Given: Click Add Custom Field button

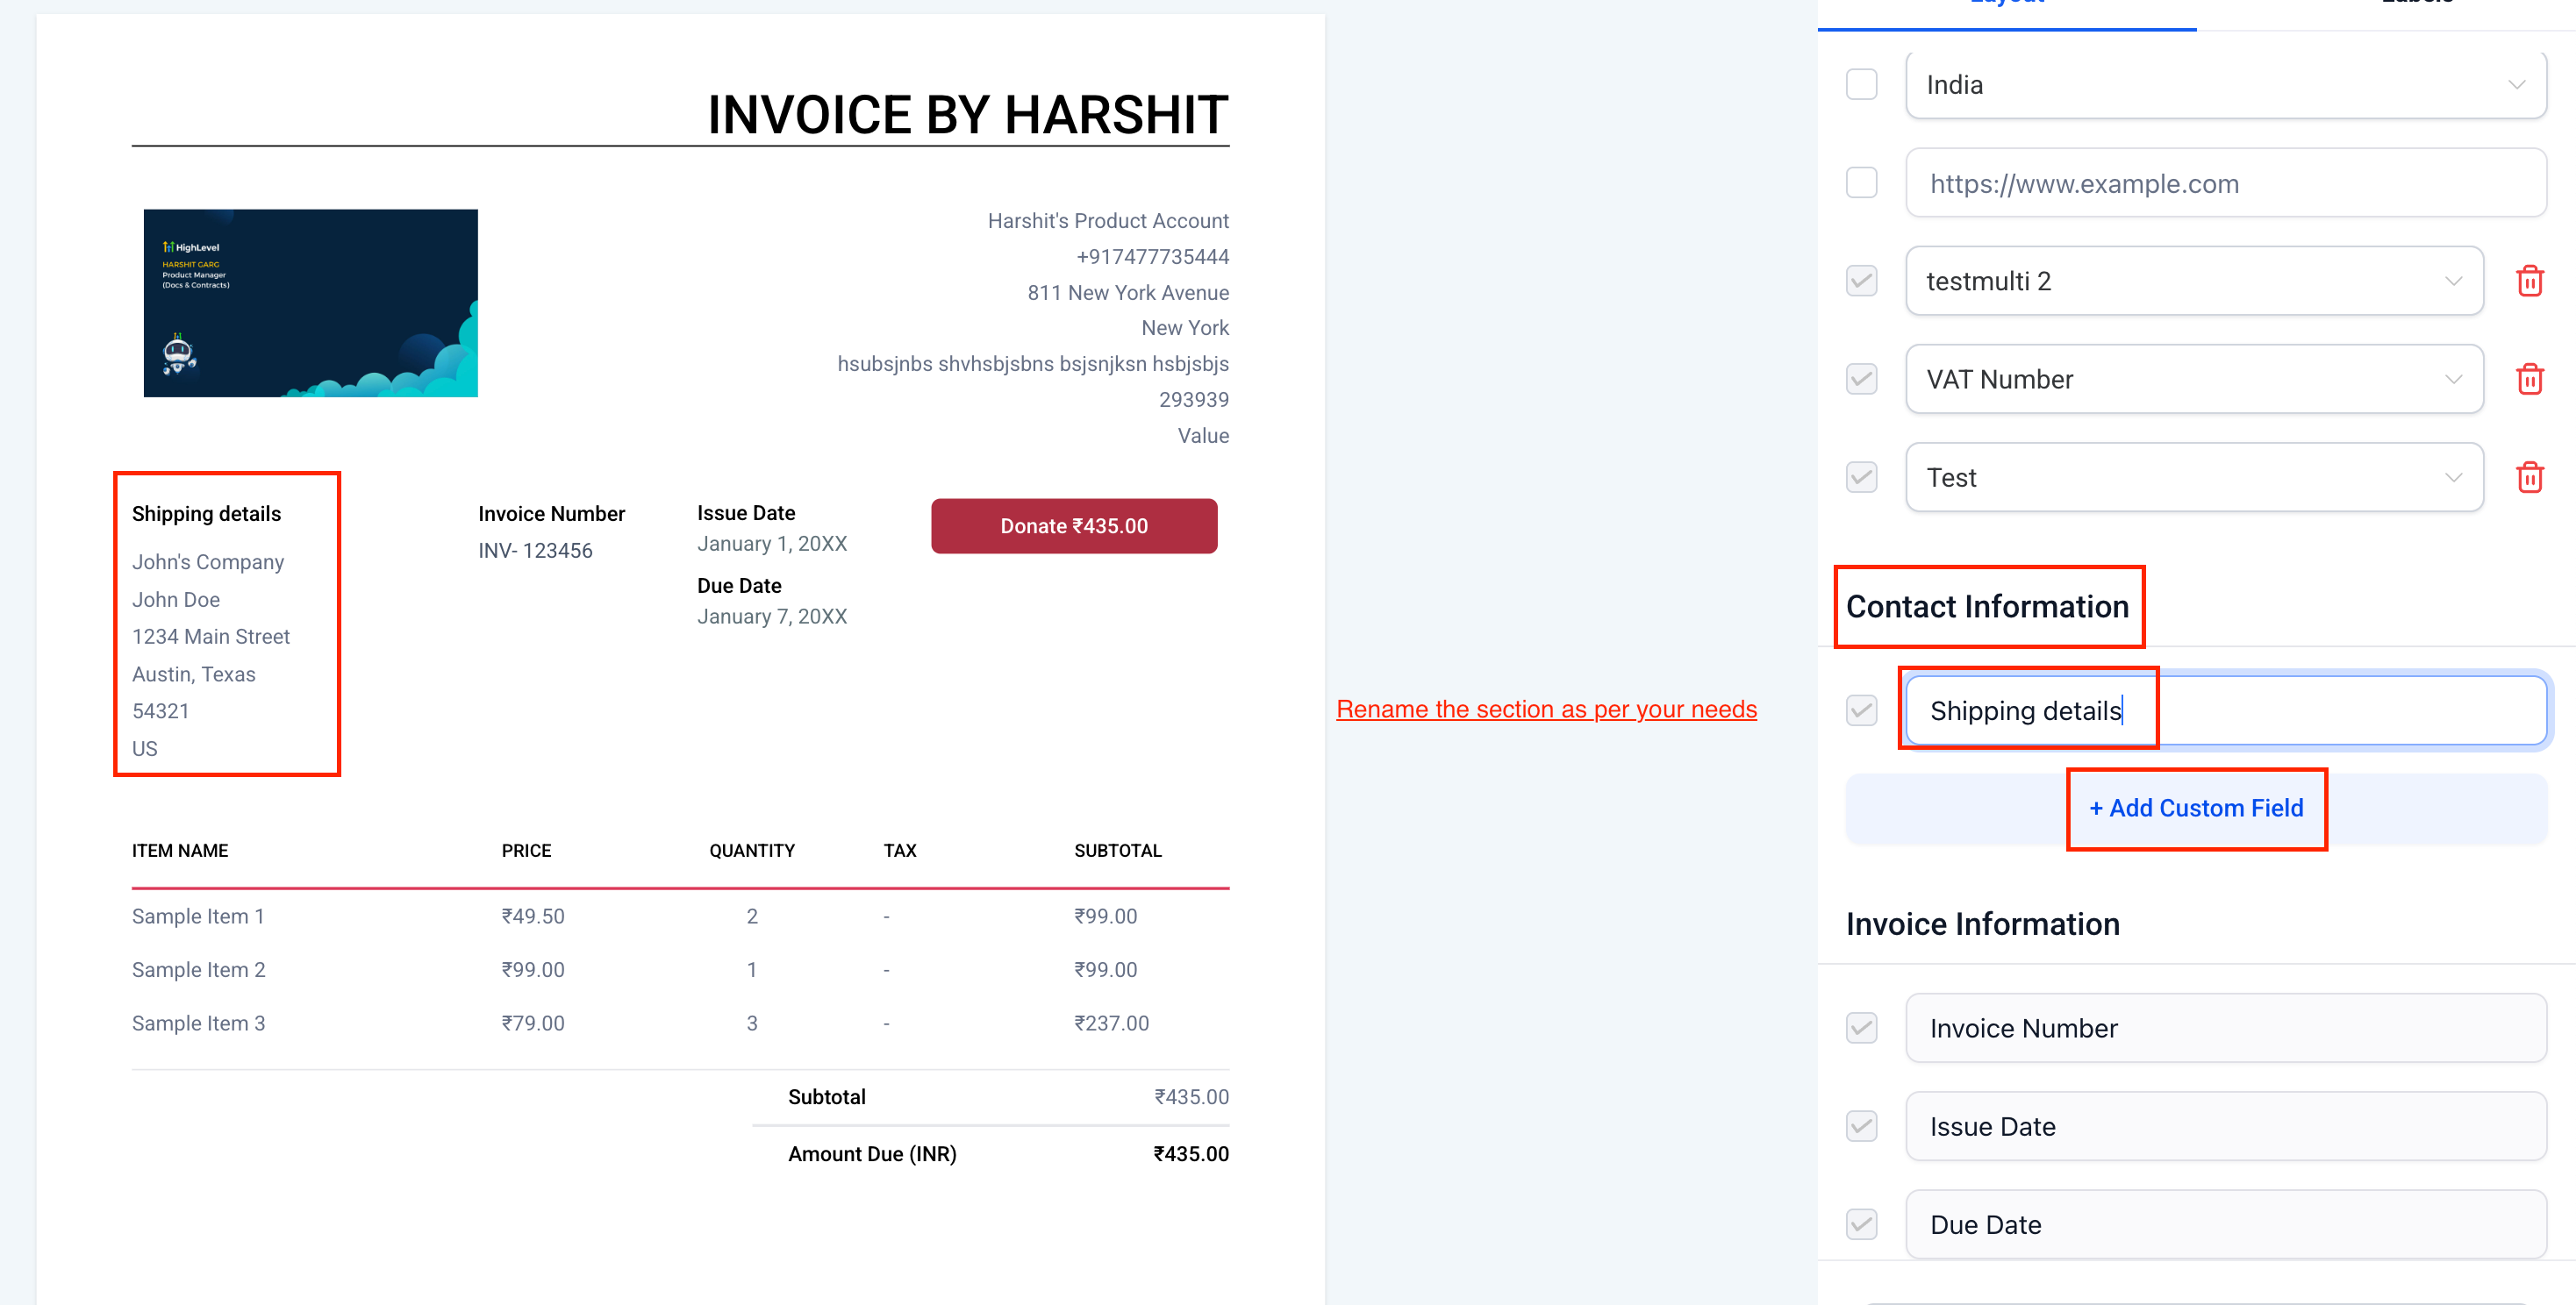Looking at the screenshot, I should tap(2196, 808).
